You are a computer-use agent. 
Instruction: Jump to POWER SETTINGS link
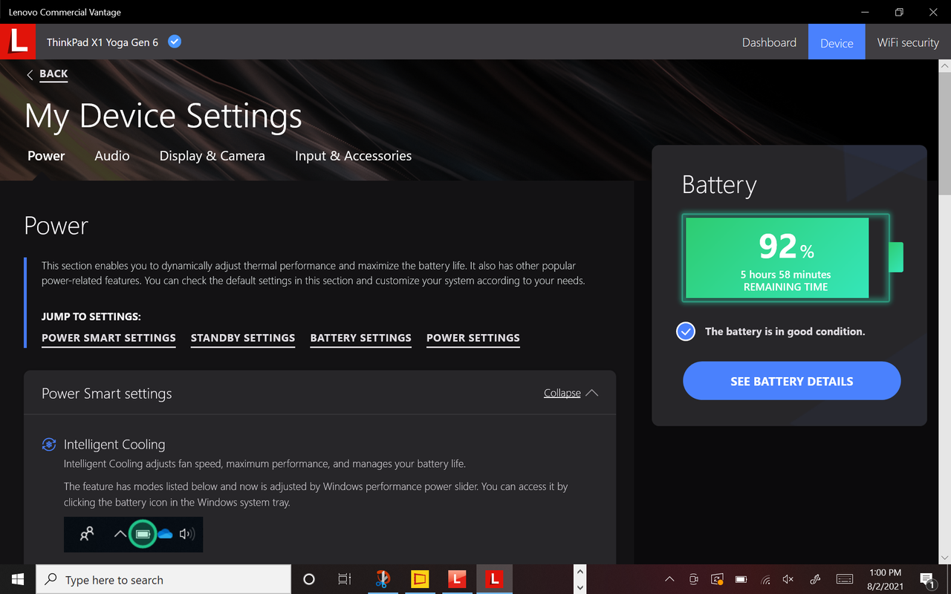[473, 338]
